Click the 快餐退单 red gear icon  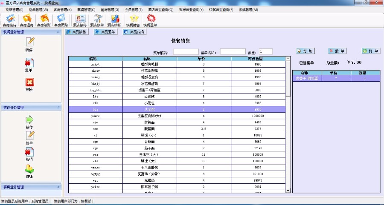tap(150, 20)
